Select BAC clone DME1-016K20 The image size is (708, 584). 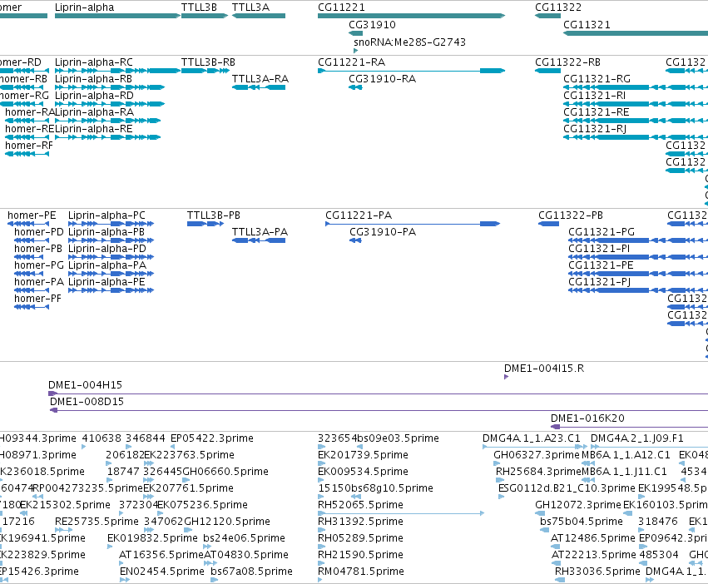[630, 427]
